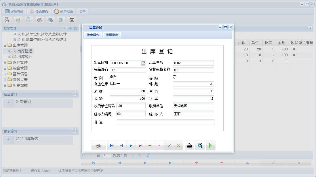This screenshot has height=177, width=316.
Task: Click the refresh icon beside 信息管理 header
Action: pyautogui.click(x=75, y=28)
